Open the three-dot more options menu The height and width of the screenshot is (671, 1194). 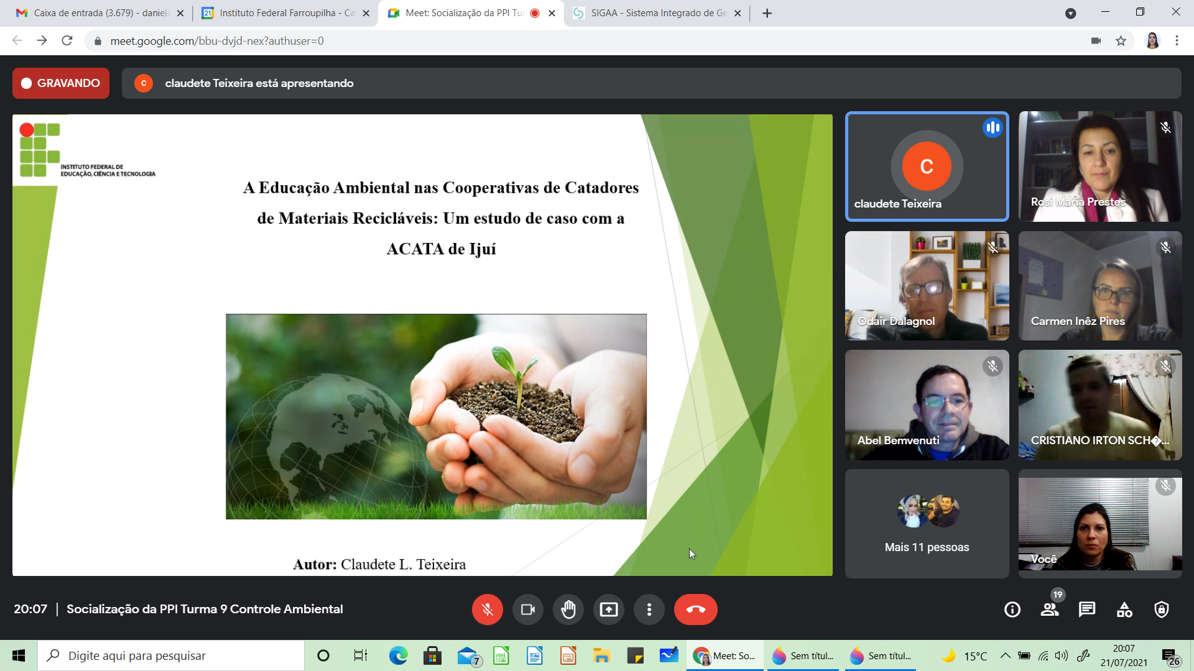coord(649,609)
